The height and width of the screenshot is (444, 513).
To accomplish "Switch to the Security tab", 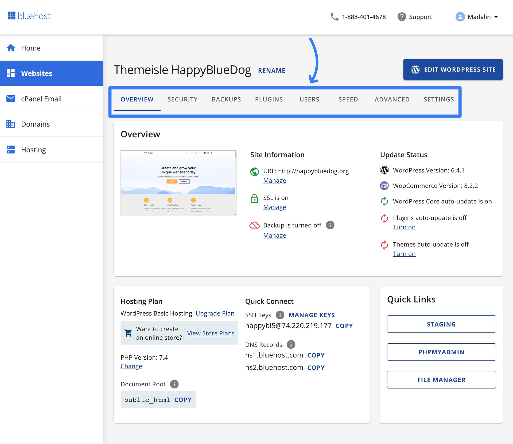I will click(x=182, y=99).
